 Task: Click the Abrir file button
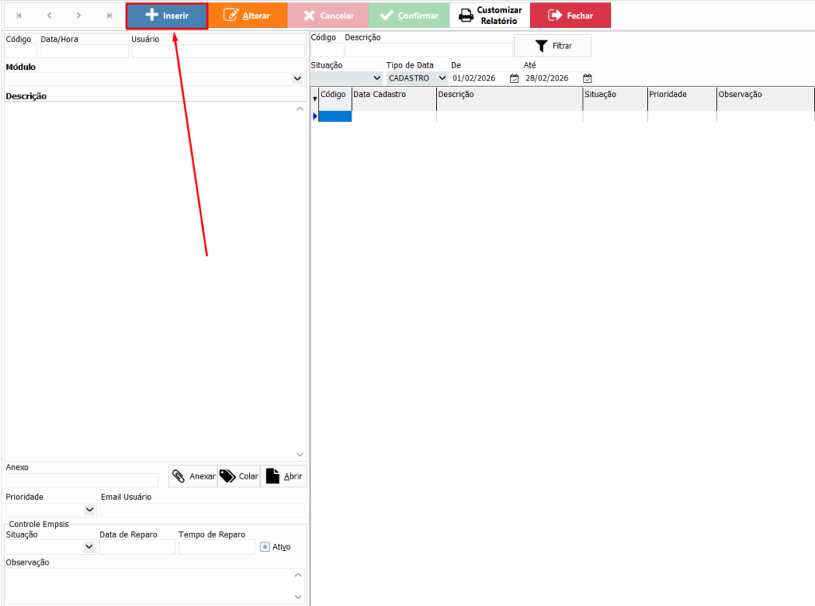(283, 476)
